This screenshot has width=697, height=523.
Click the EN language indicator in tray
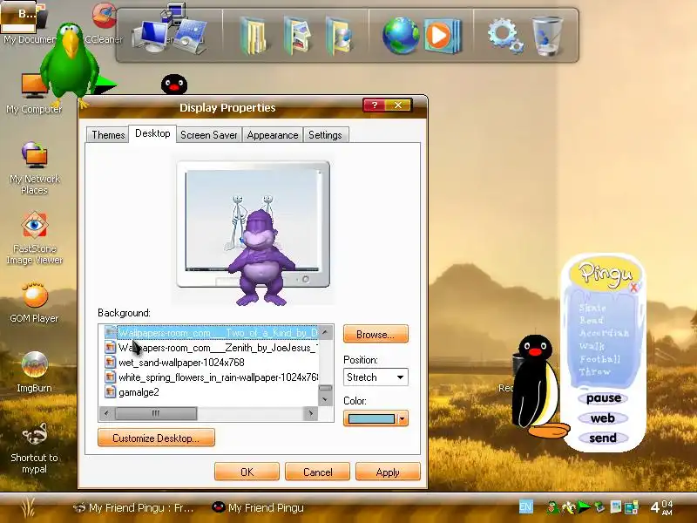(x=525, y=506)
